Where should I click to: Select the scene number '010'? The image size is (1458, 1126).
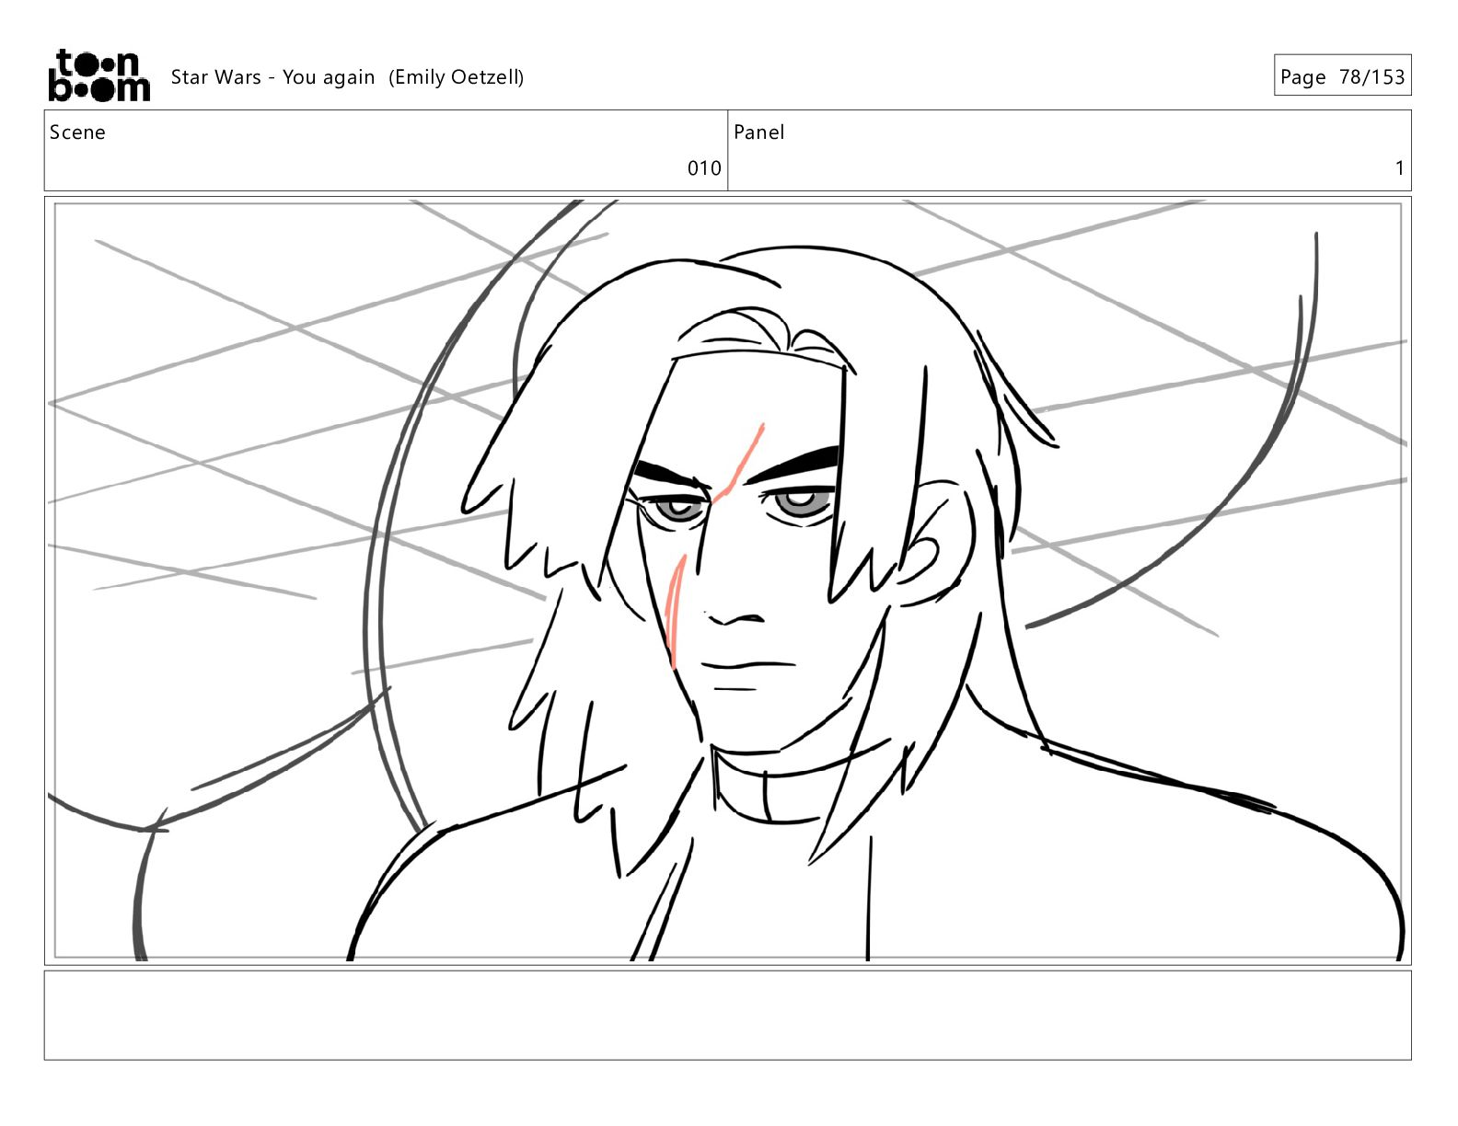pyautogui.click(x=704, y=168)
